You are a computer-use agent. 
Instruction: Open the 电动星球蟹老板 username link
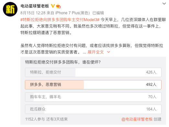[35, 6]
